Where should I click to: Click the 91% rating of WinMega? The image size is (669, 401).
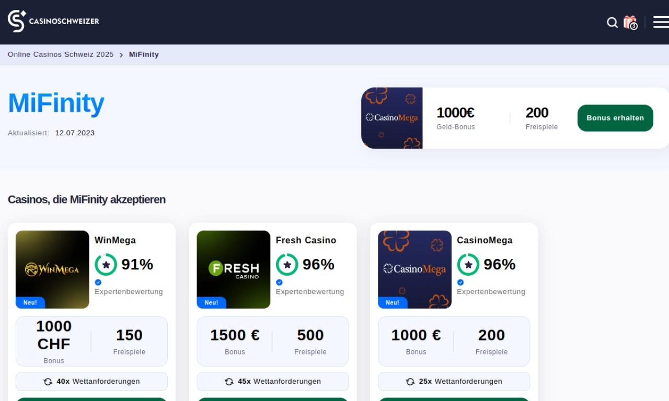[x=137, y=265]
